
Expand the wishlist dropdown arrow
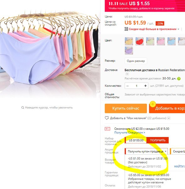click(169, 118)
